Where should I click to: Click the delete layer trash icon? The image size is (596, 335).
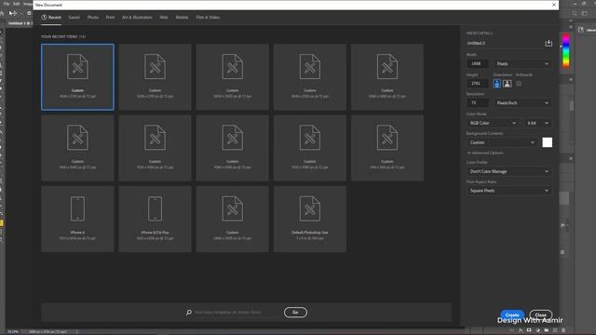pyautogui.click(x=563, y=330)
